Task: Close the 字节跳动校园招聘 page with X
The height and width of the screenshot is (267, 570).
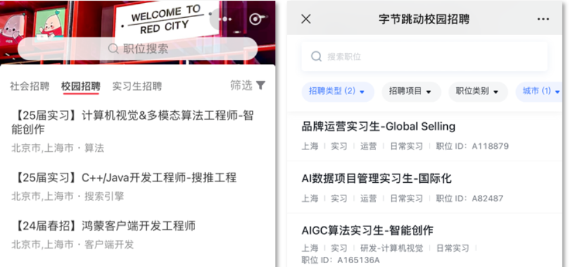Action: pos(306,19)
